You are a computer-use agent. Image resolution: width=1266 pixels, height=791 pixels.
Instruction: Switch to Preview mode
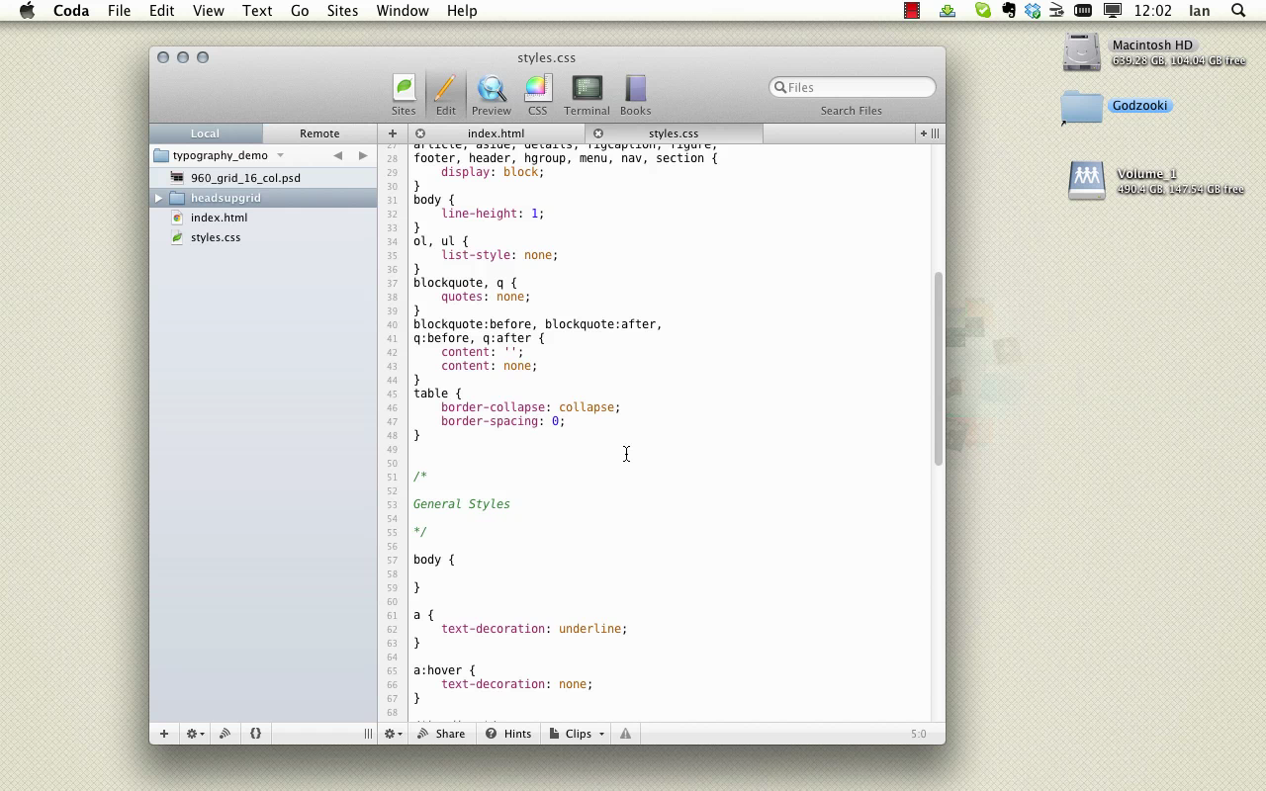[x=491, y=95]
